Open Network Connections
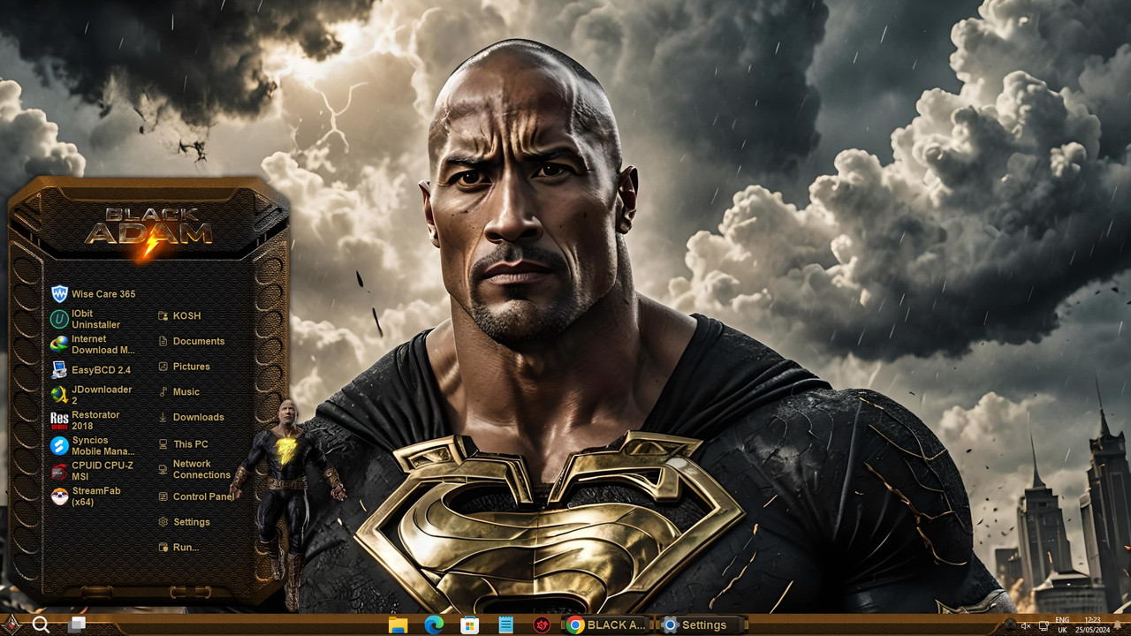 pyautogui.click(x=194, y=469)
